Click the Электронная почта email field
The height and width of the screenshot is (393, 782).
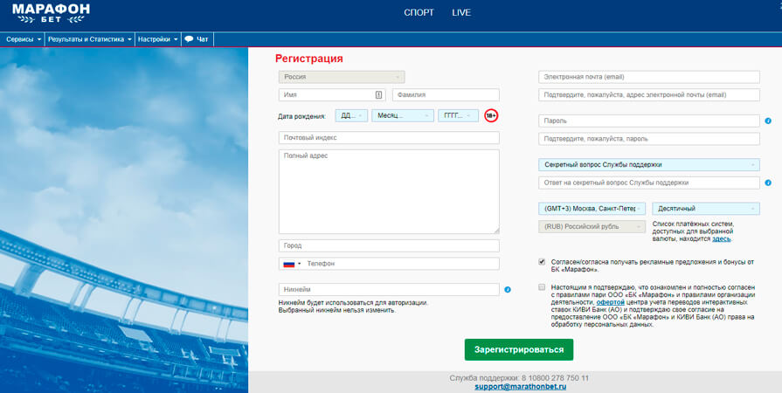[649, 77]
